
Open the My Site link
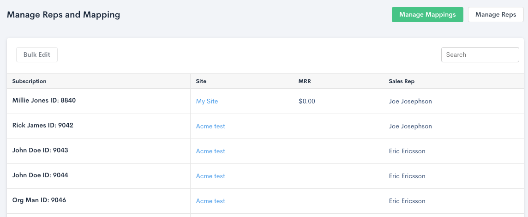click(x=207, y=101)
